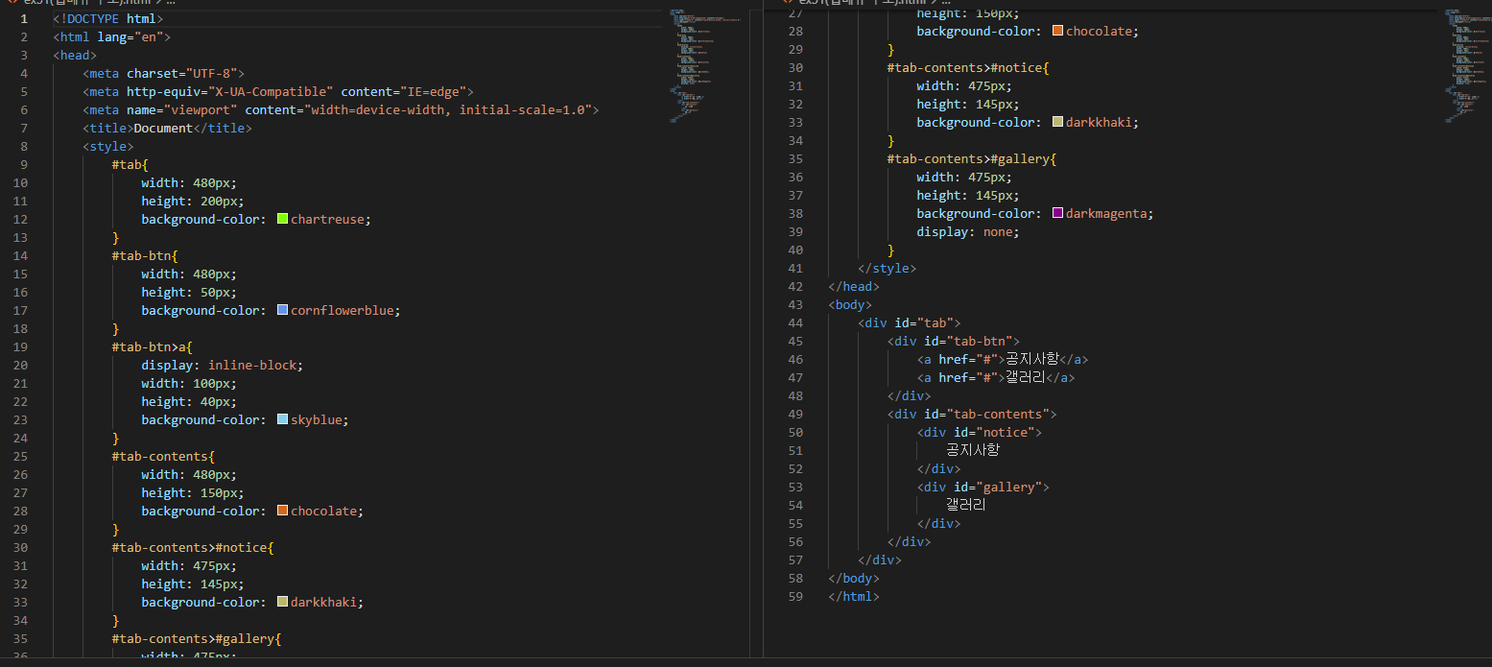Place cursor on the DOCTYPE html declaration
The height and width of the screenshot is (667, 1492).
coord(108,18)
